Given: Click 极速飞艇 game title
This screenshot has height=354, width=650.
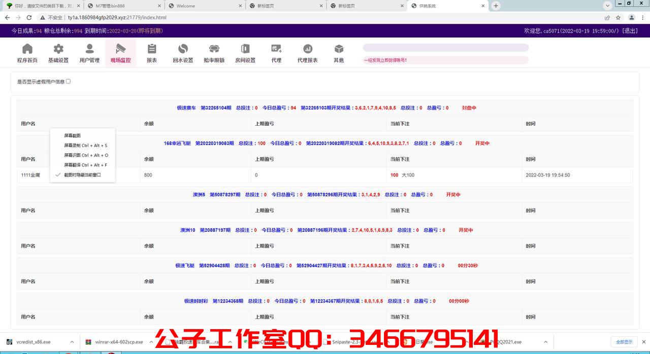Looking at the screenshot, I should 185,266.
